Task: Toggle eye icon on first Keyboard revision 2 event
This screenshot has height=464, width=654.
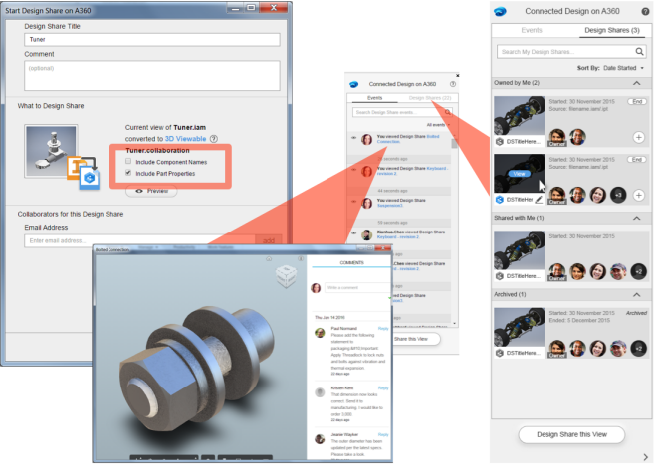Action: tap(353, 169)
